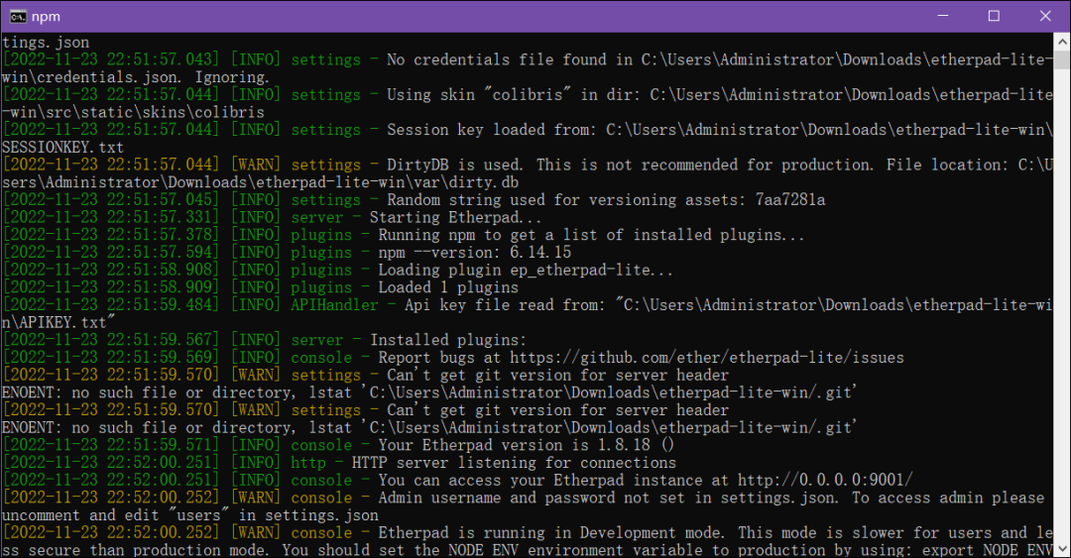Click the green 'http' log label

(308, 463)
